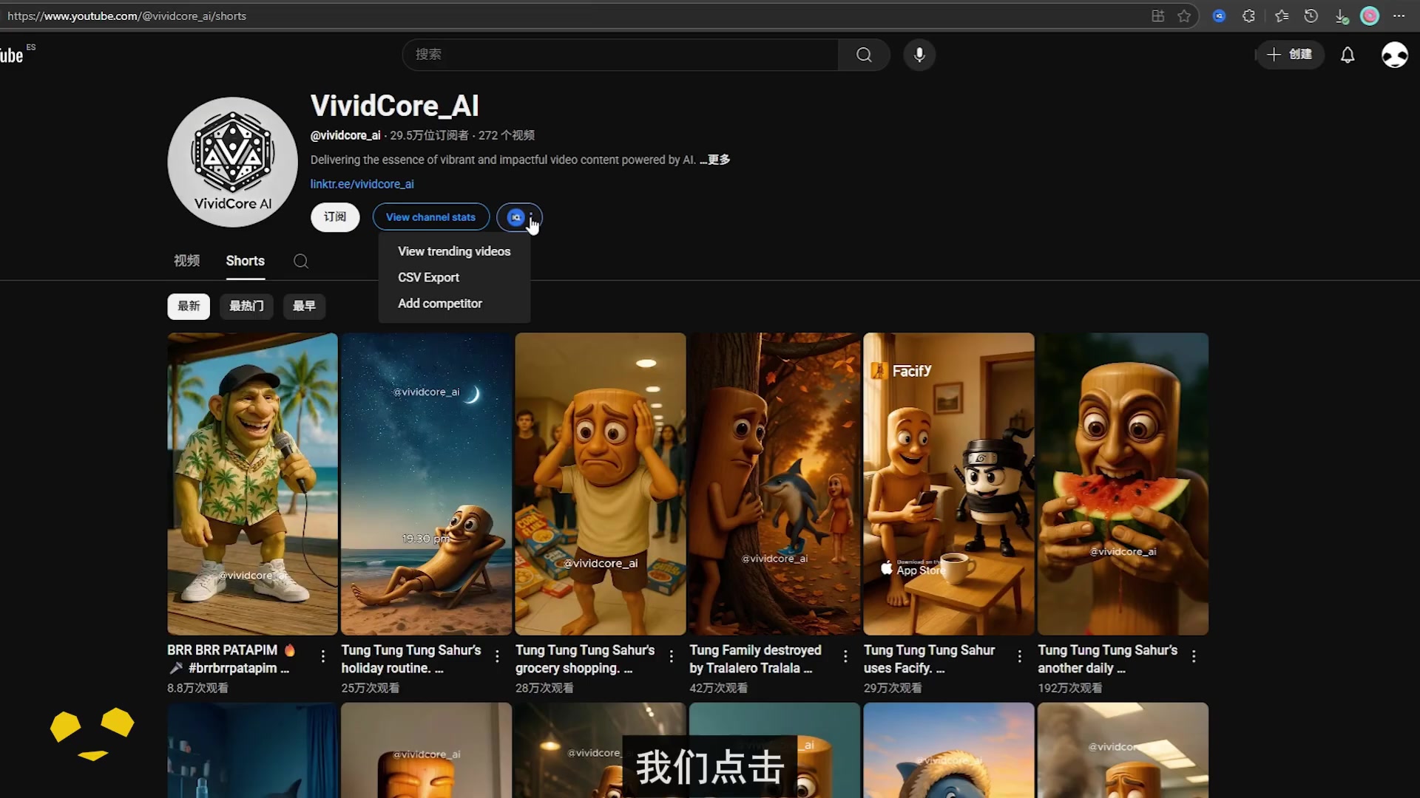This screenshot has width=1420, height=798.
Task: Click title 'Tung Family destroyed by Tralalero Tralala'
Action: pyautogui.click(x=756, y=659)
